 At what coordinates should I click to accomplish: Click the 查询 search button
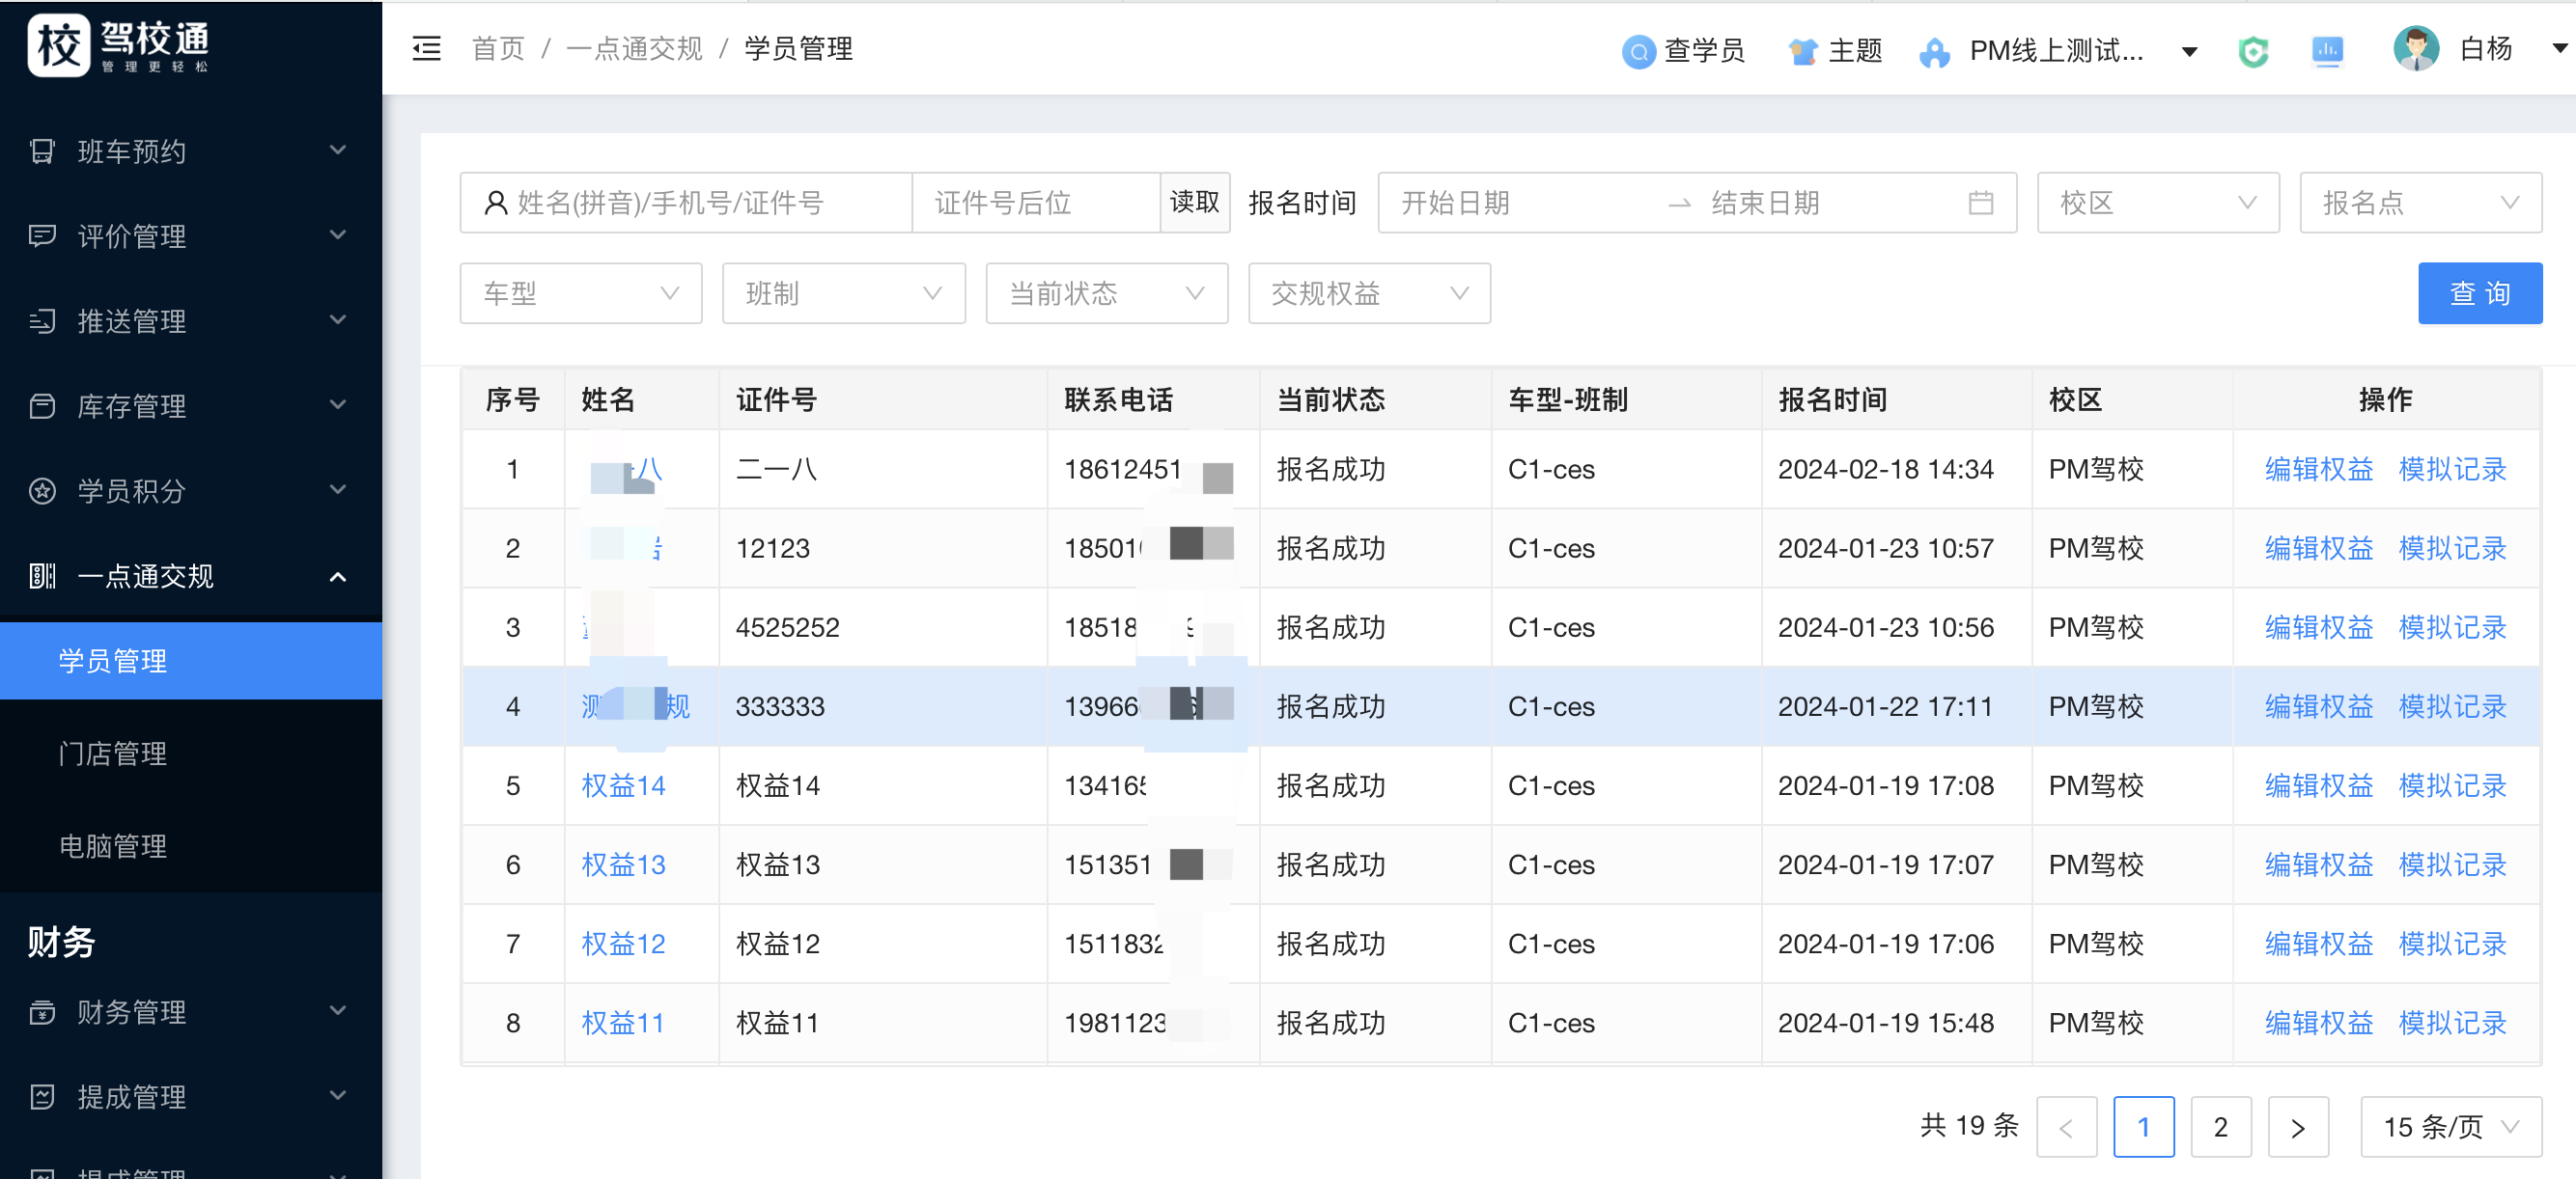click(2479, 292)
